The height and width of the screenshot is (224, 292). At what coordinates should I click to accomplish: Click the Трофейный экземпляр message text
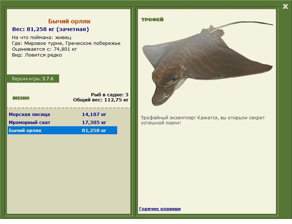click(x=203, y=120)
